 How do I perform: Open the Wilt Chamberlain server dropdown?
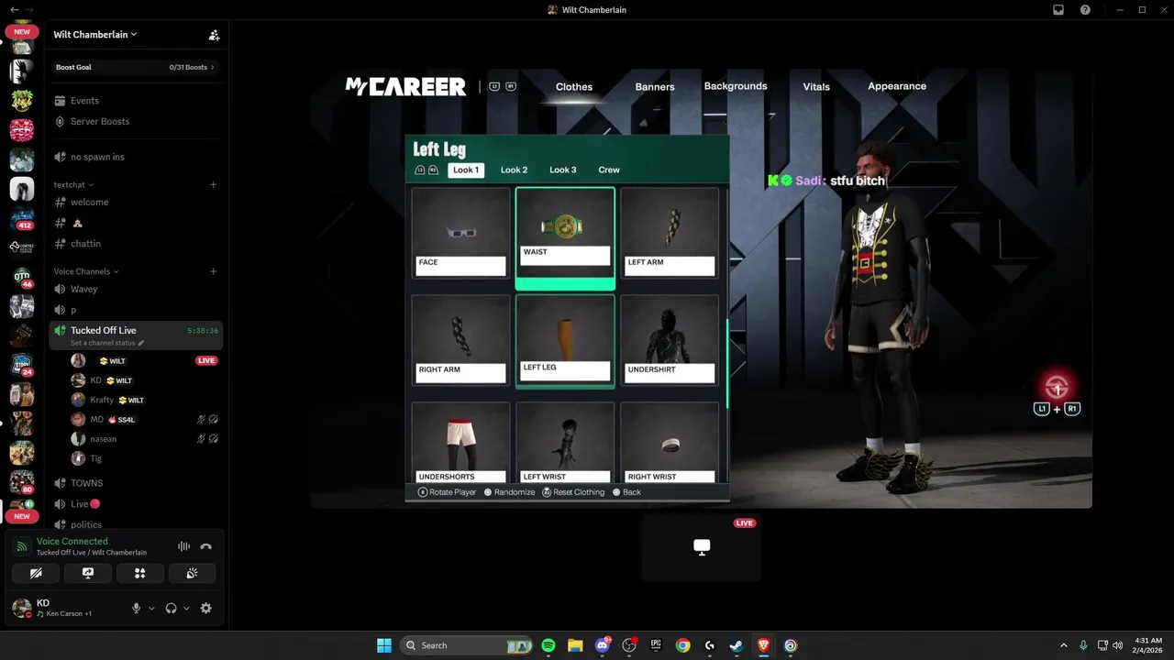pos(95,35)
